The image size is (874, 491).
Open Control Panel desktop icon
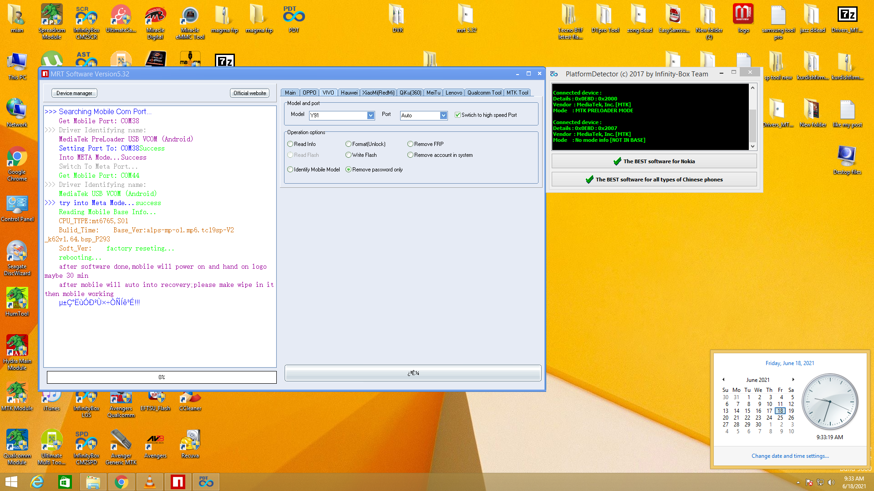pos(17,208)
